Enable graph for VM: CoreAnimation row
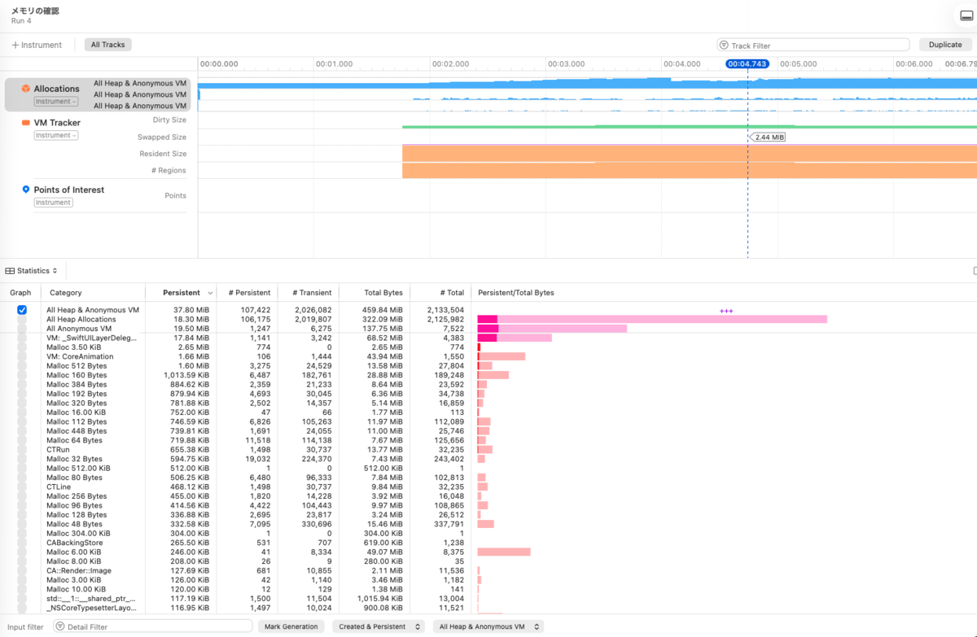The image size is (977, 637). [22, 356]
